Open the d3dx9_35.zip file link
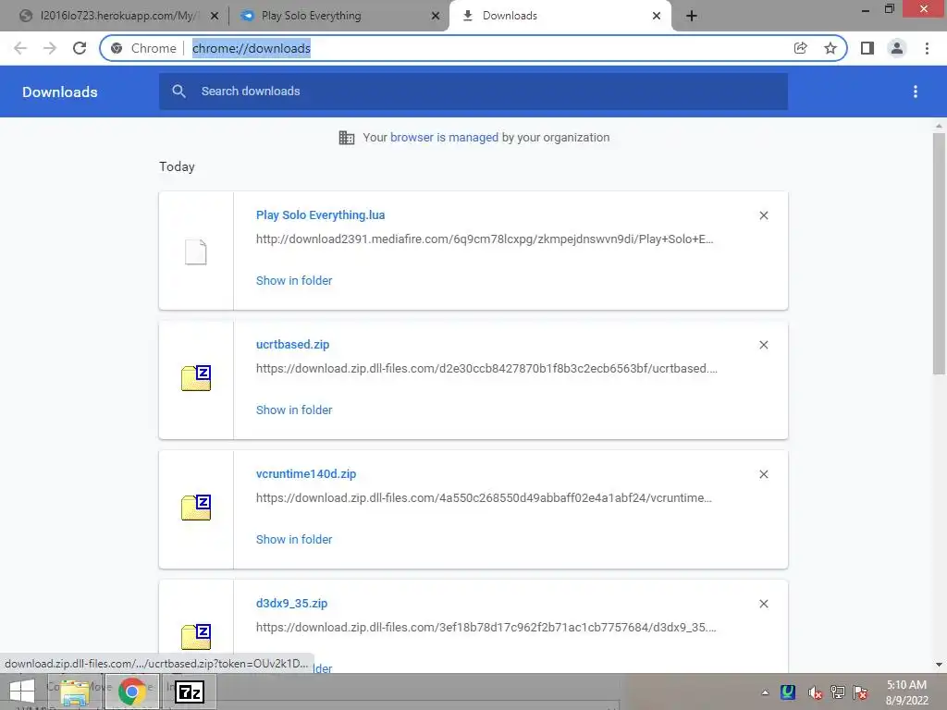The width and height of the screenshot is (947, 710). click(291, 603)
